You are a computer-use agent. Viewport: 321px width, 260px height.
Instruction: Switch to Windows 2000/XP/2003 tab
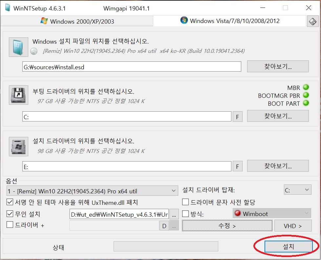click(77, 21)
